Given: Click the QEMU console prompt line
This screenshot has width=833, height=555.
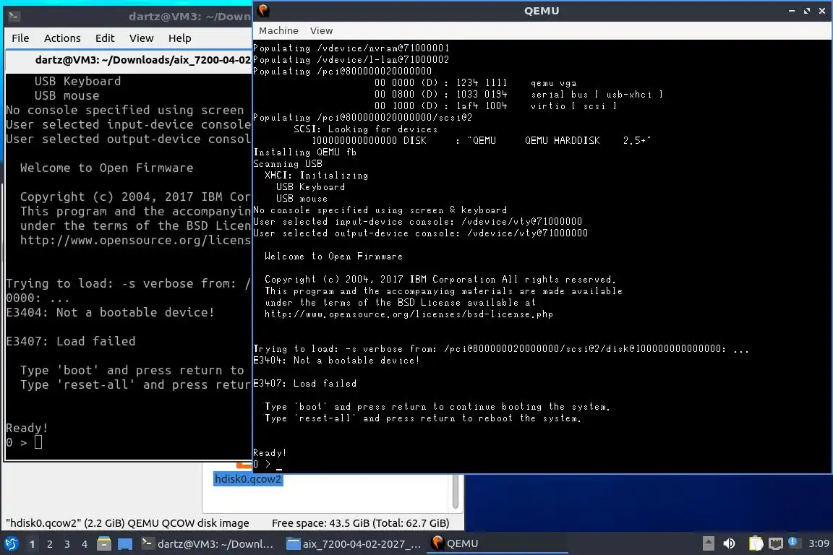Looking at the screenshot, I should tap(542, 464).
